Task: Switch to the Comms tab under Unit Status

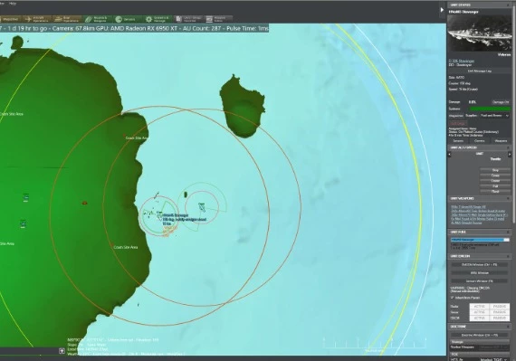Action: (x=480, y=141)
